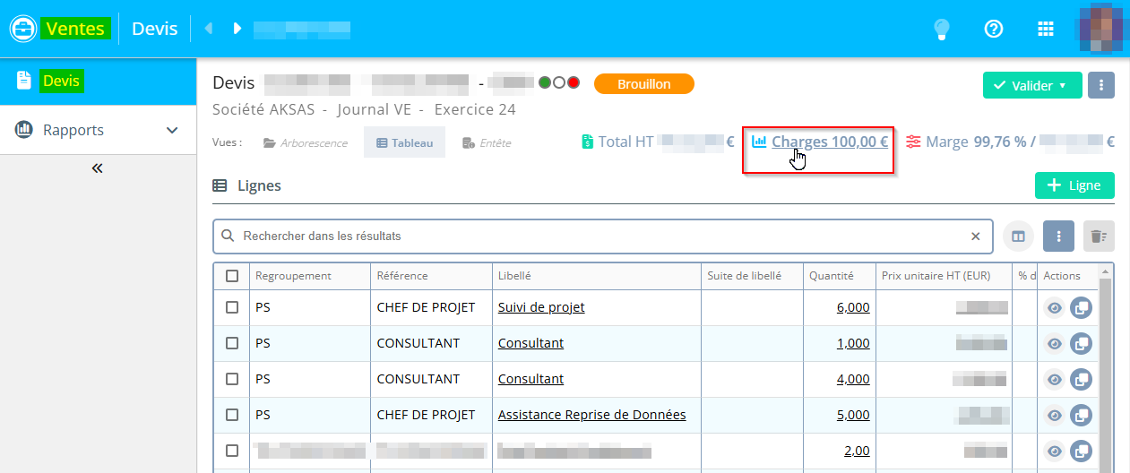Switch to the Arborescence view
The width and height of the screenshot is (1130, 473).
[x=306, y=142]
